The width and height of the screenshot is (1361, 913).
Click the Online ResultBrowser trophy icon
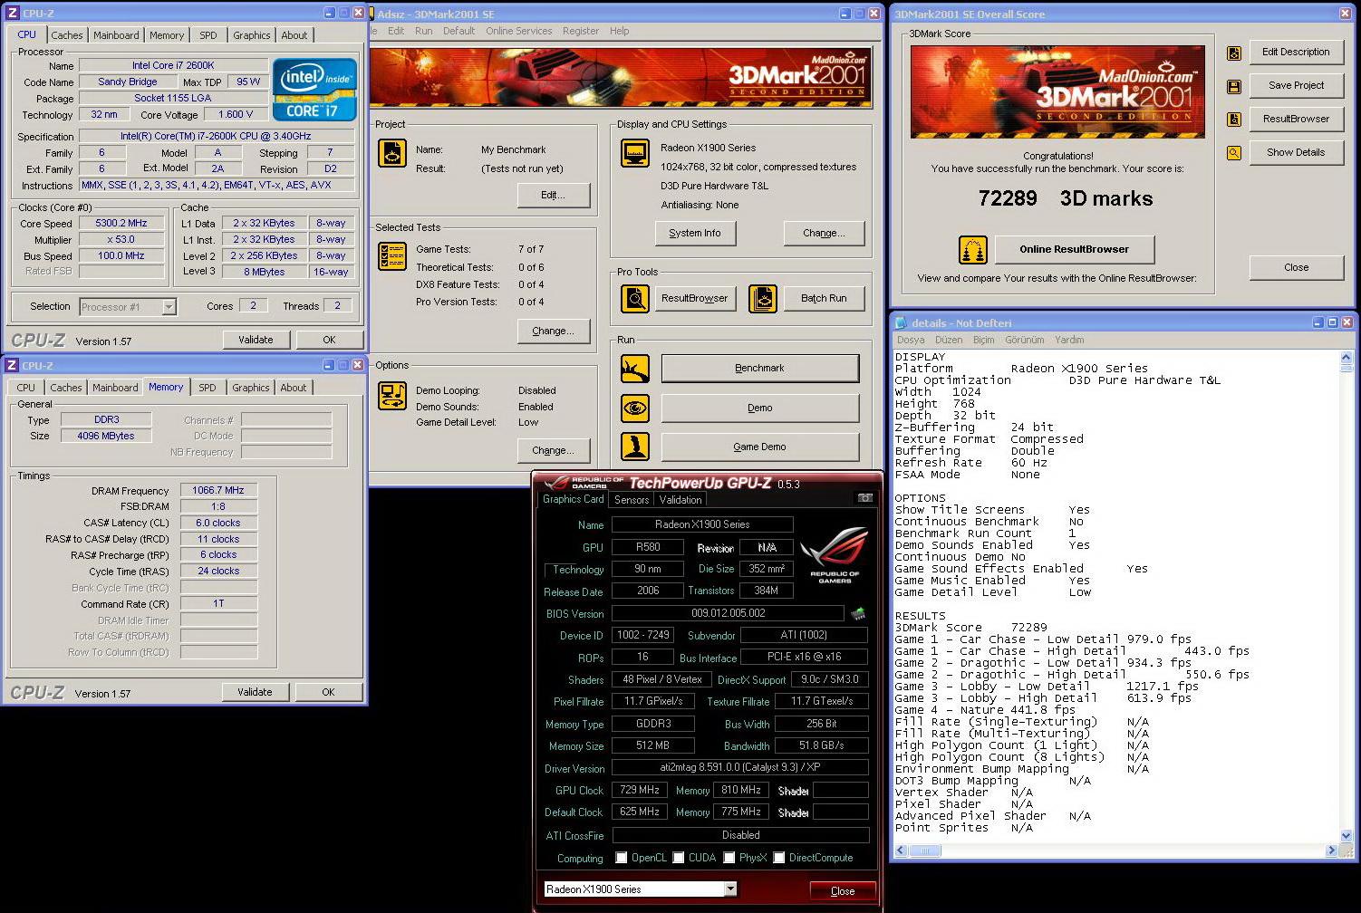point(972,250)
